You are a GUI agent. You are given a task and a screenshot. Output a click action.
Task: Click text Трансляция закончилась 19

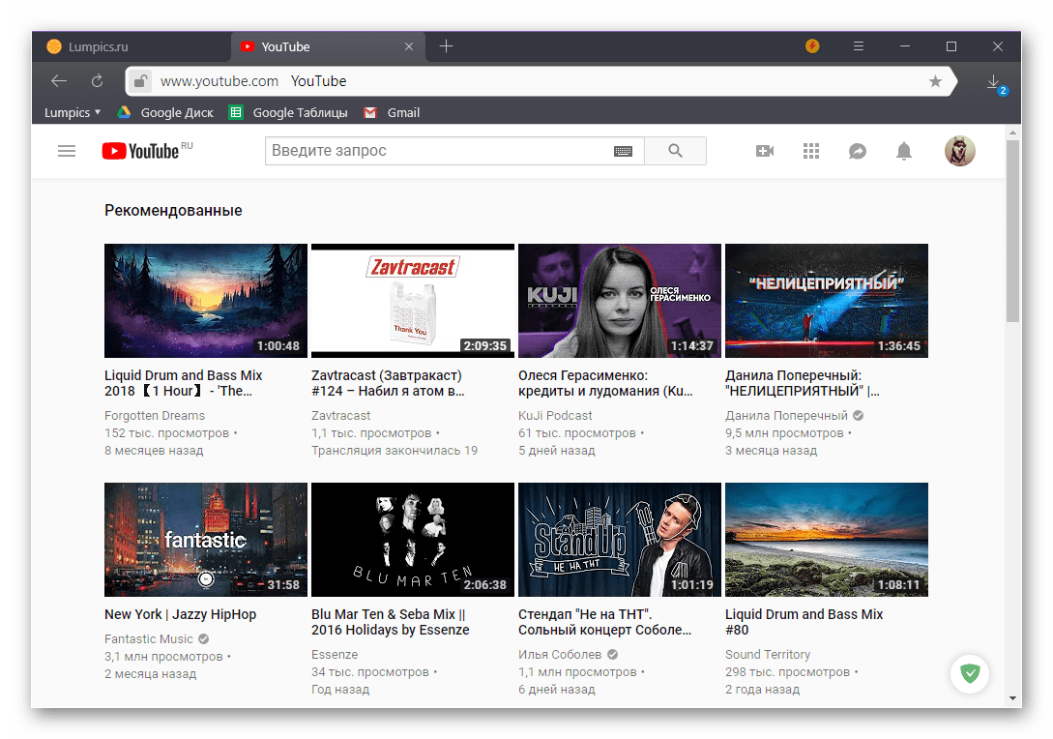[x=395, y=450]
